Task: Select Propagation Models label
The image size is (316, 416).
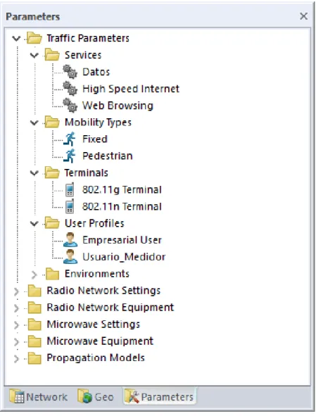Action: point(96,358)
